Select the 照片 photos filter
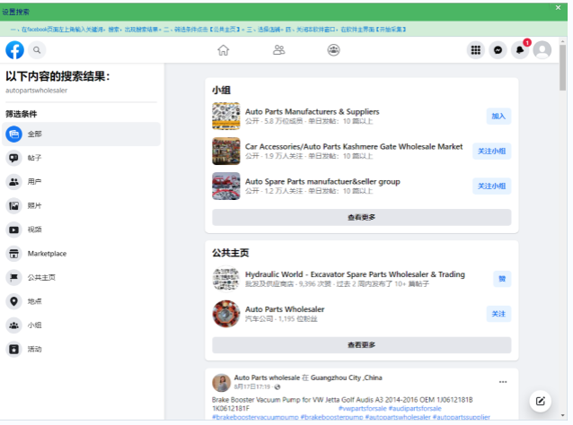This screenshot has width=573, height=425. pyautogui.click(x=81, y=205)
